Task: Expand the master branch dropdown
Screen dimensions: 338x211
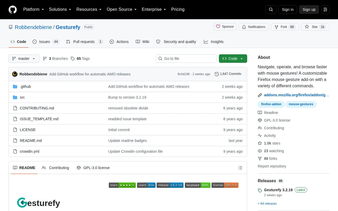Action: [x=24, y=59]
